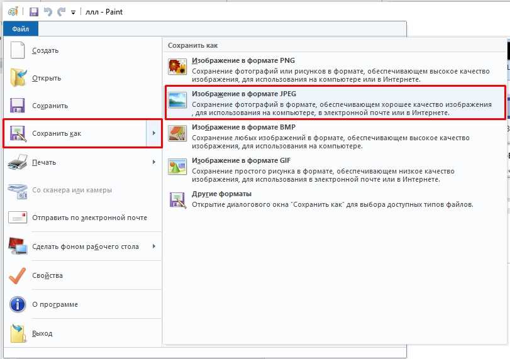510x359 pixels.
Task: Click the envelope icon for Отправить по электронной почте
Action: click(18, 218)
